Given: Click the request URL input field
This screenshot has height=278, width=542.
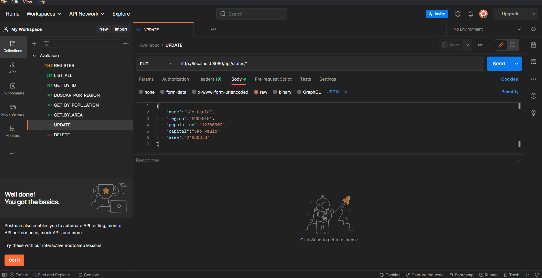Looking at the screenshot, I should click(311, 64).
